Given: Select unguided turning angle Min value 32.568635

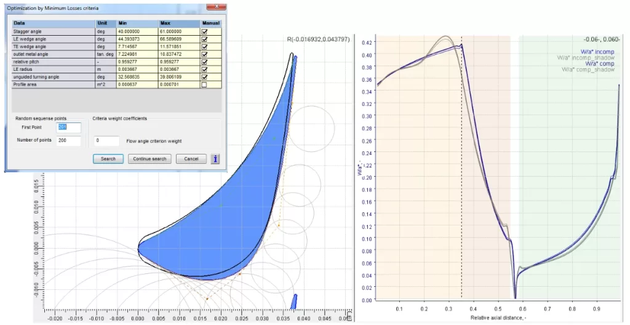Looking at the screenshot, I should coord(137,77).
